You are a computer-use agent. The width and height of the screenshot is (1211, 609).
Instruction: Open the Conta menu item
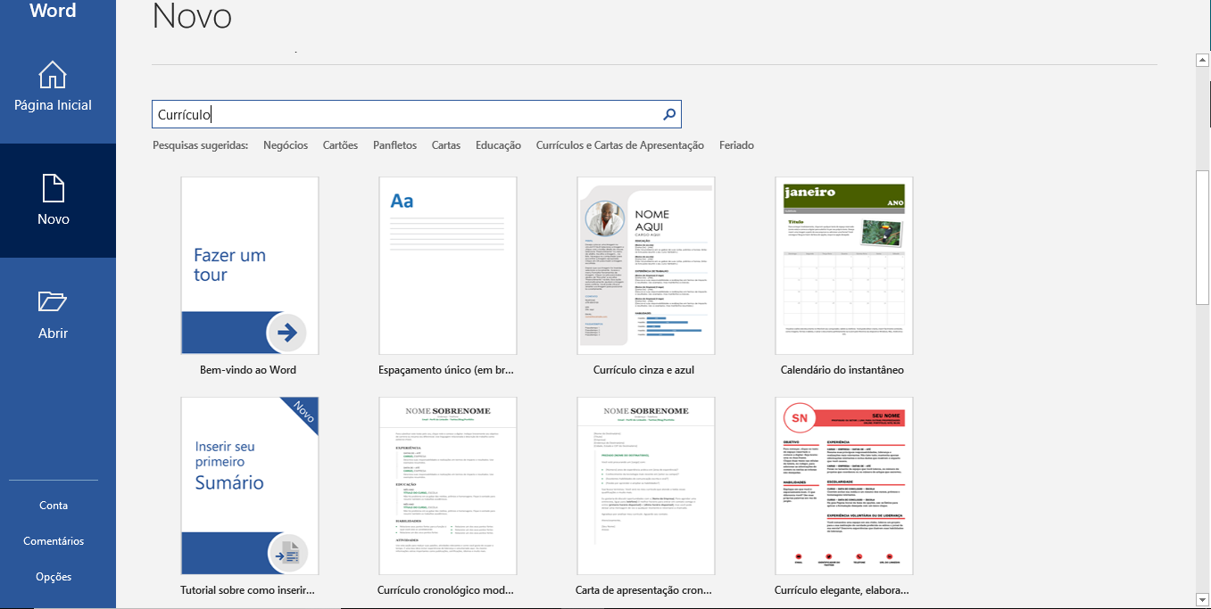click(x=54, y=506)
